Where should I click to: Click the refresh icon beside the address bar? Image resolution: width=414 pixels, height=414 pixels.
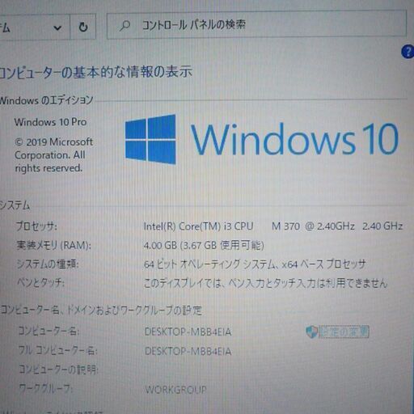click(83, 27)
